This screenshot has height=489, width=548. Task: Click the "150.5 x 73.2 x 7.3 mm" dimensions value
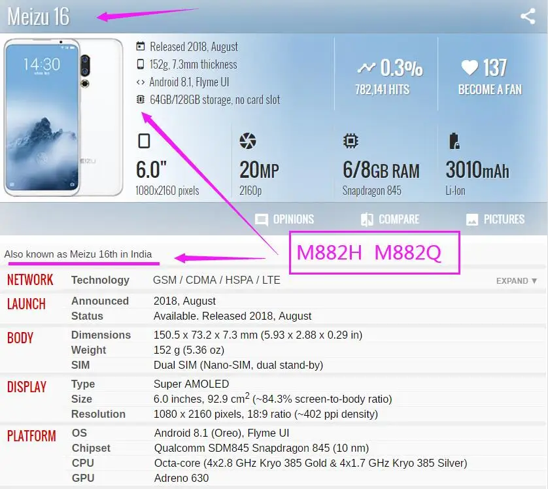(258, 335)
